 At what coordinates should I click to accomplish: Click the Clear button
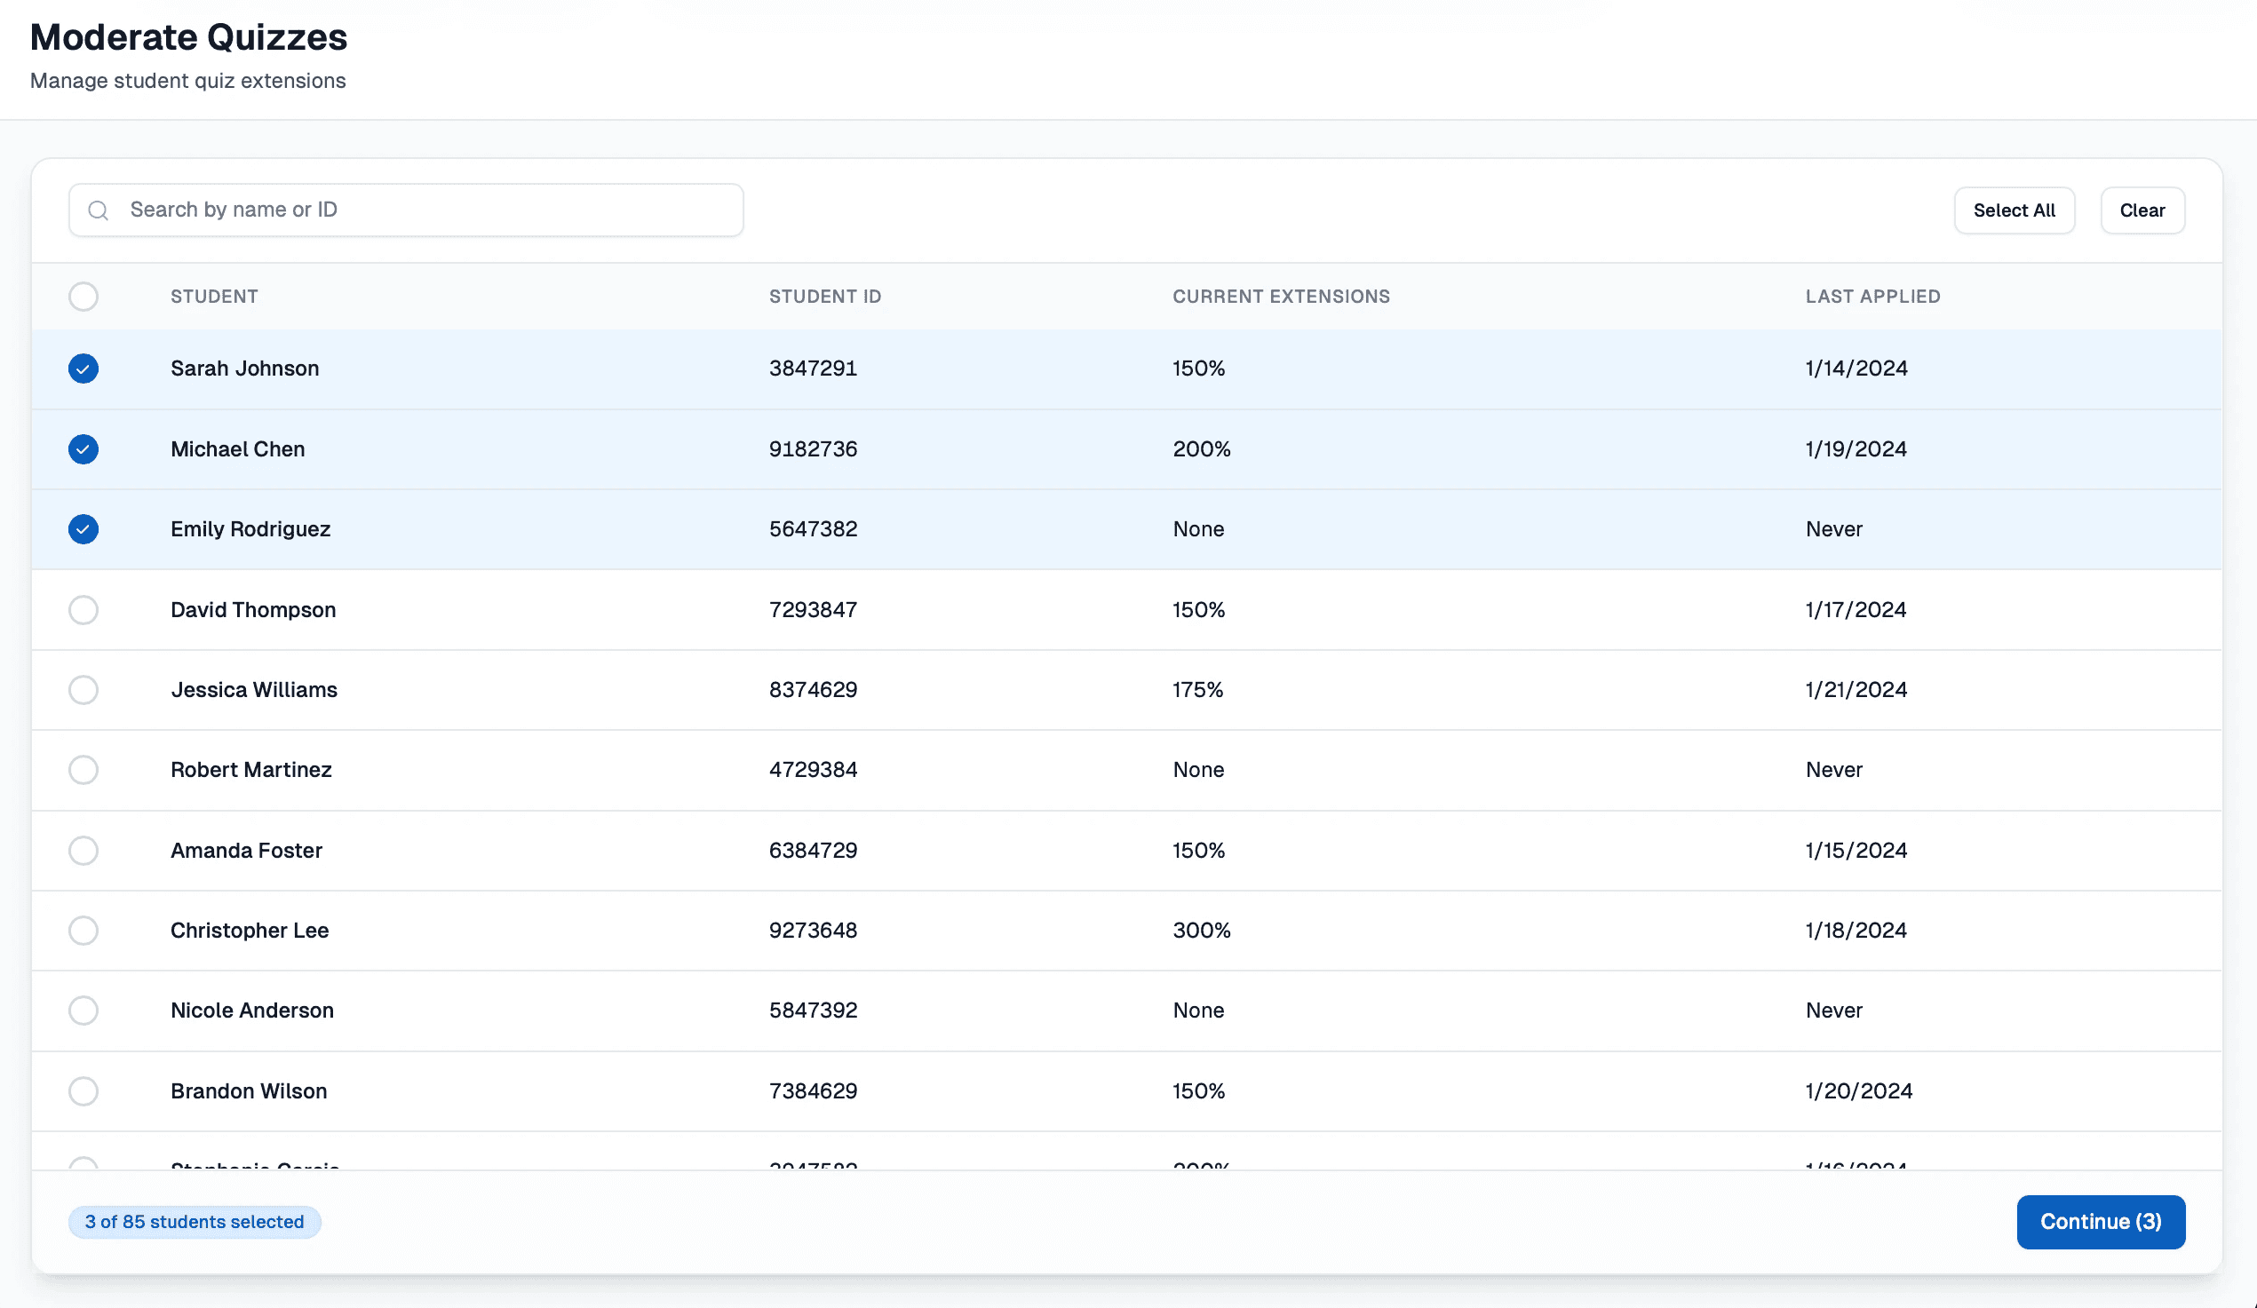2142,210
